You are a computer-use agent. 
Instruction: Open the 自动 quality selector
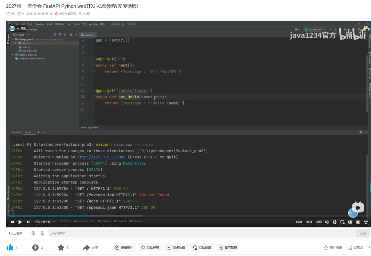299,222
